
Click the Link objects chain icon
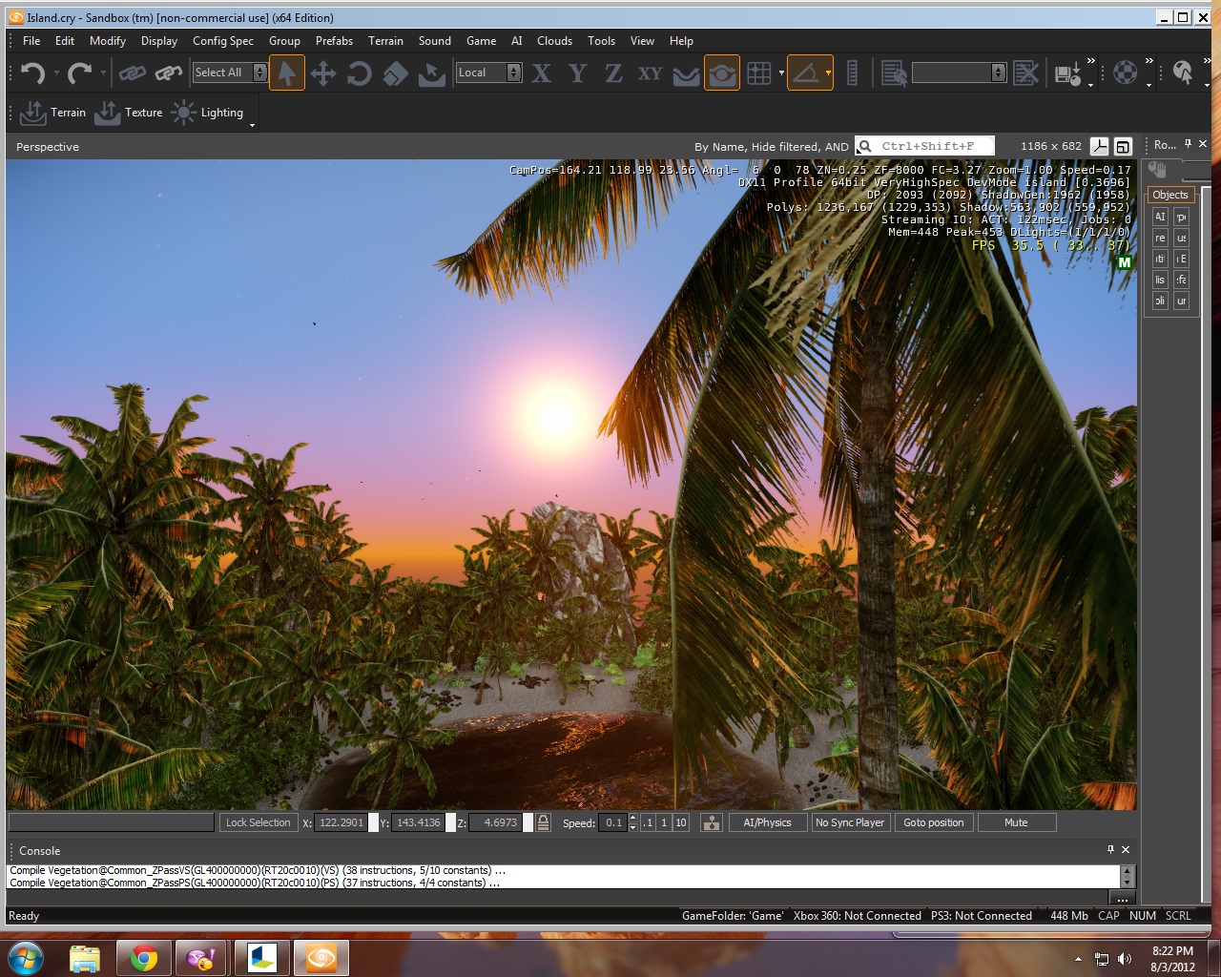[x=132, y=73]
